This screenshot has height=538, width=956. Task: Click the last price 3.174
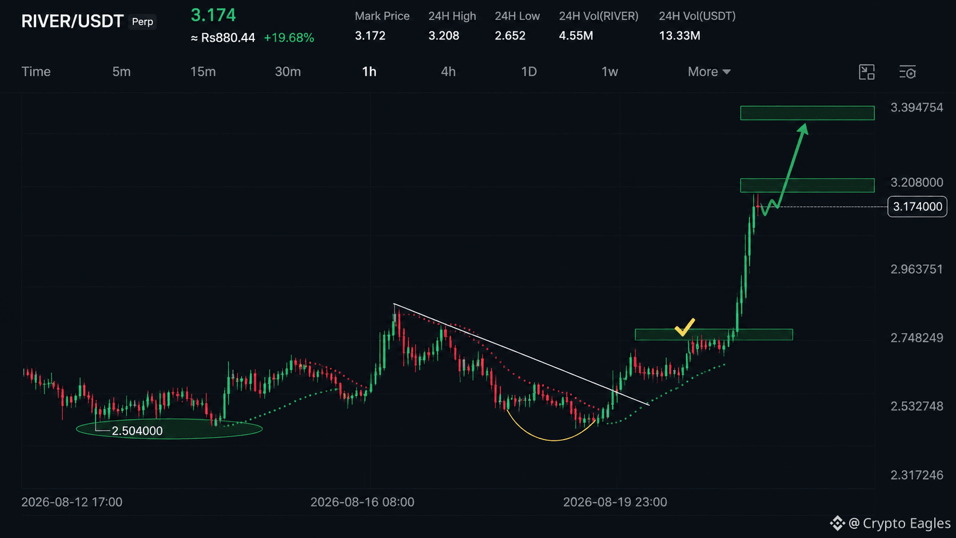pyautogui.click(x=213, y=15)
